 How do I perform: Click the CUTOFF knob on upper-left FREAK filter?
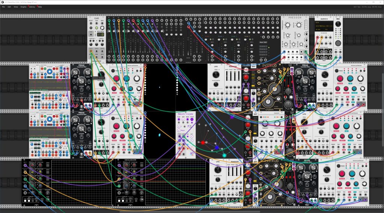click(81, 80)
